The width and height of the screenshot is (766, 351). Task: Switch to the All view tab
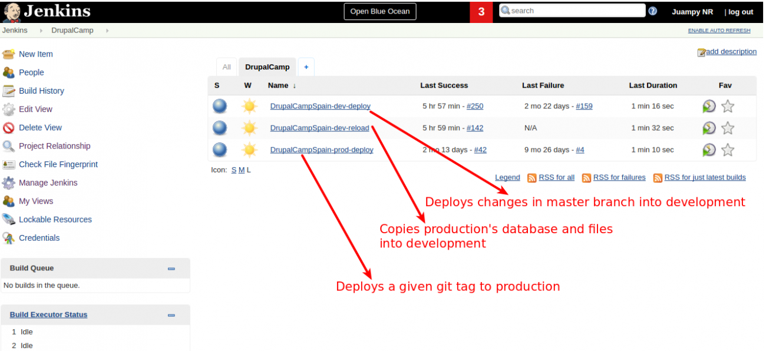tap(226, 67)
